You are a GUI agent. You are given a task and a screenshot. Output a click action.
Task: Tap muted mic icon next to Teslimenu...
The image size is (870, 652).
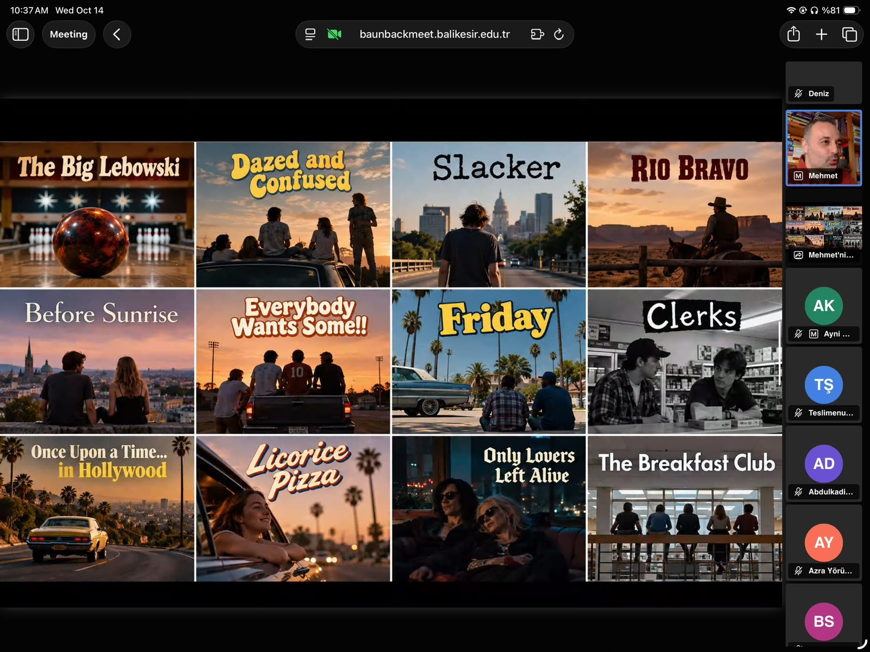pyautogui.click(x=798, y=413)
